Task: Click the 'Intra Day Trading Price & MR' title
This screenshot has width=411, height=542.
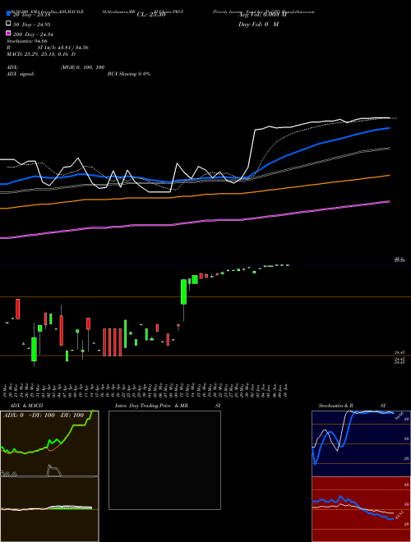Action: [x=151, y=406]
